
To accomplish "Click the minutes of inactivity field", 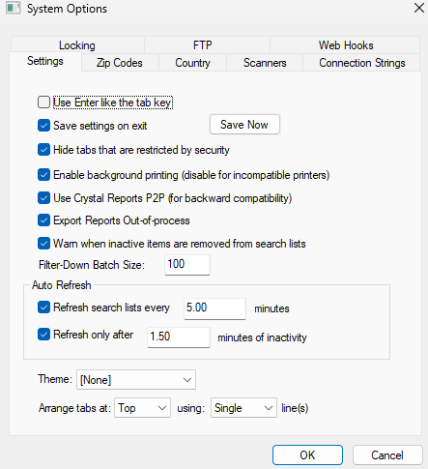I will point(179,337).
